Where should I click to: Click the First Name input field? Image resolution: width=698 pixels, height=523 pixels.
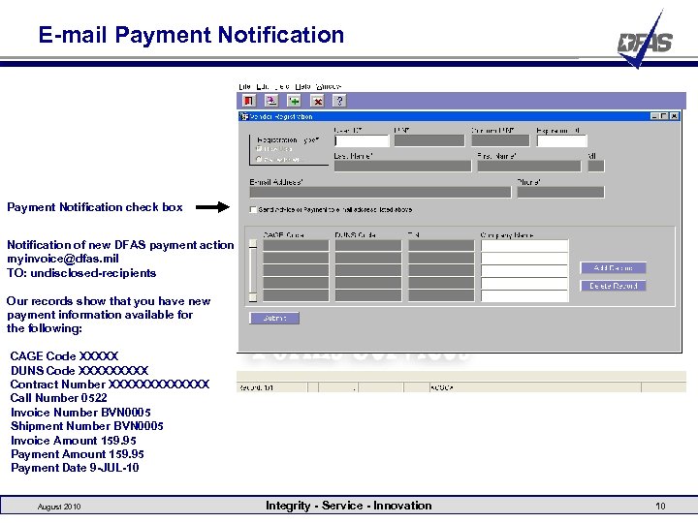point(529,167)
